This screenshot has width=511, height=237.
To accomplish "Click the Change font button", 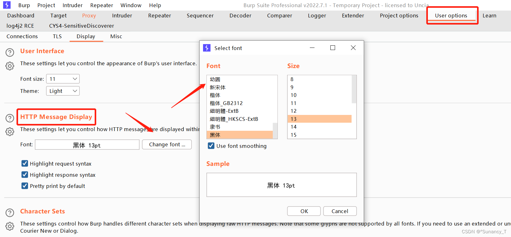I will [x=167, y=144].
